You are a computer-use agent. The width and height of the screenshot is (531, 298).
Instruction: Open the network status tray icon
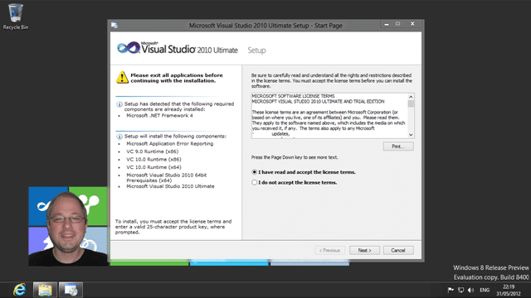point(461,290)
